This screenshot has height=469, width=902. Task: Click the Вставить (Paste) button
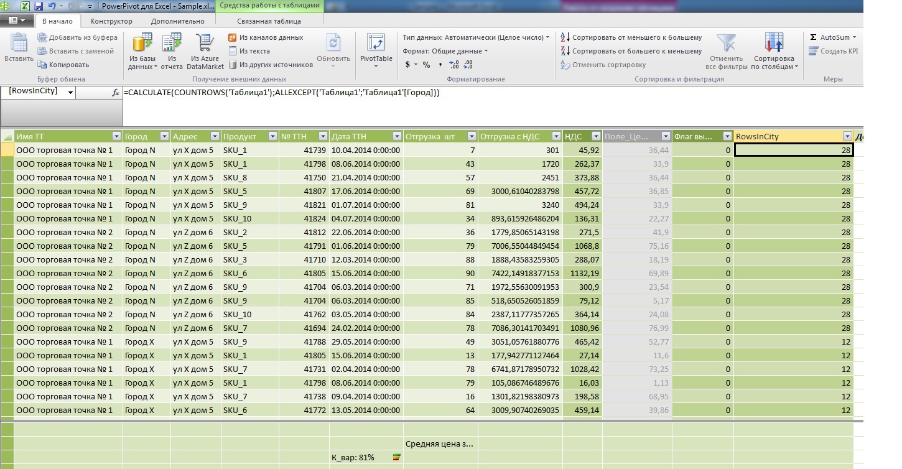[x=18, y=50]
